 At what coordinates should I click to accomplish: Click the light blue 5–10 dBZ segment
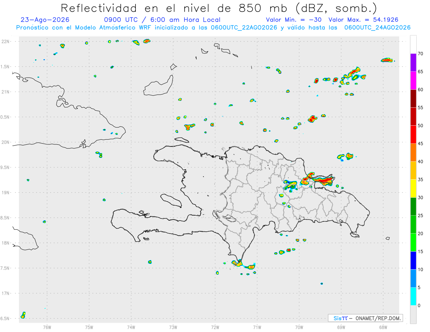(x=413, y=278)
